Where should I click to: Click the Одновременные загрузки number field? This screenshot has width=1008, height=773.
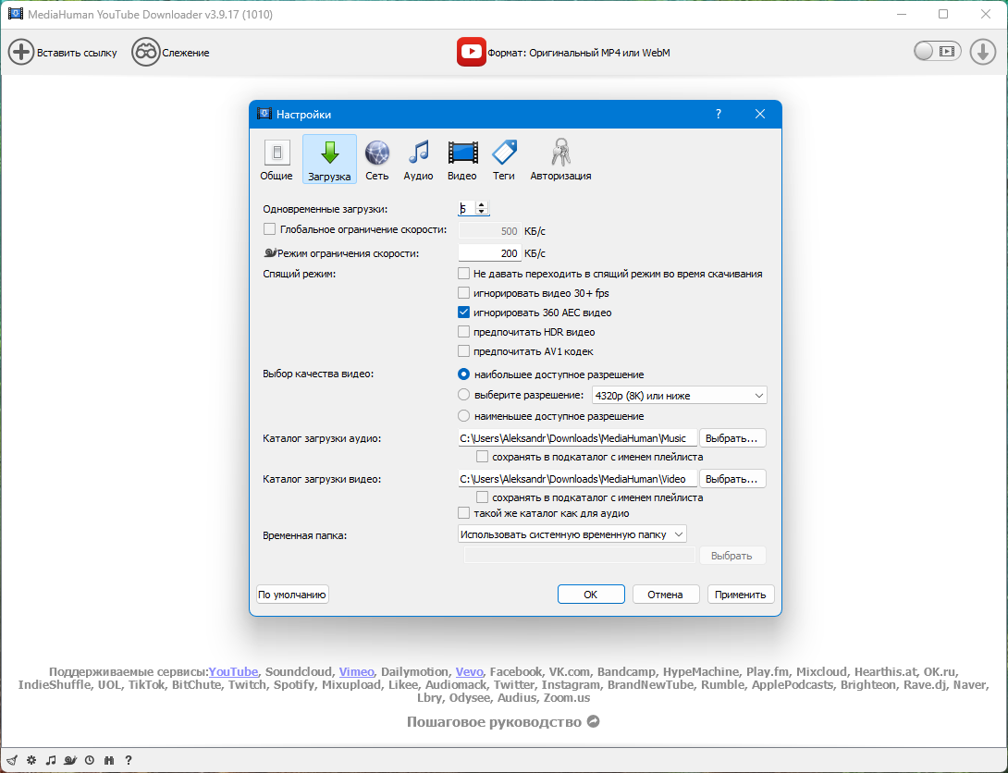tap(467, 208)
